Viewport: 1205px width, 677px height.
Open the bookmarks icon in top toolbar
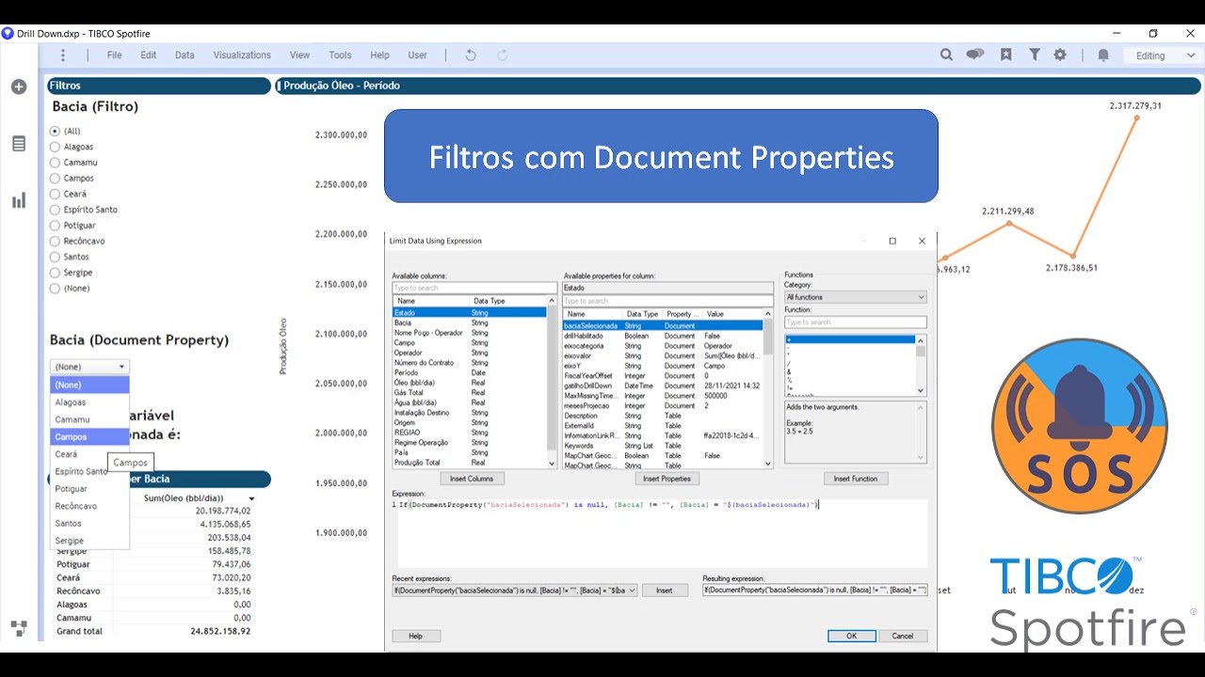click(x=1005, y=55)
